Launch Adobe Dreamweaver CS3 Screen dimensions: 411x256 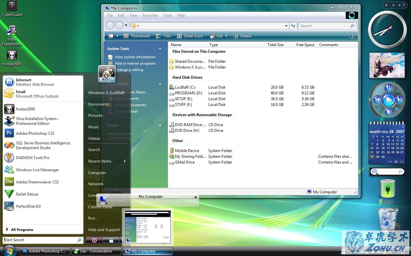43,182
